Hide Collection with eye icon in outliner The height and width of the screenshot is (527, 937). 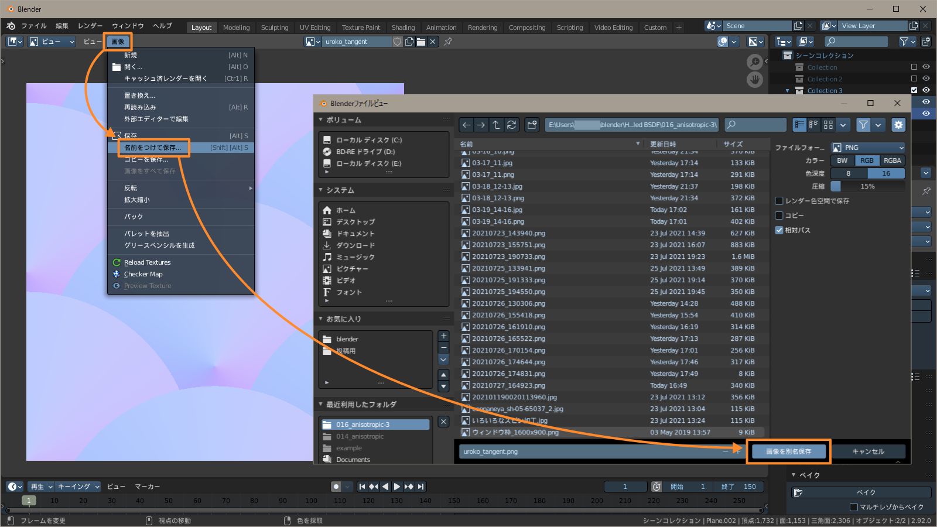coord(926,67)
